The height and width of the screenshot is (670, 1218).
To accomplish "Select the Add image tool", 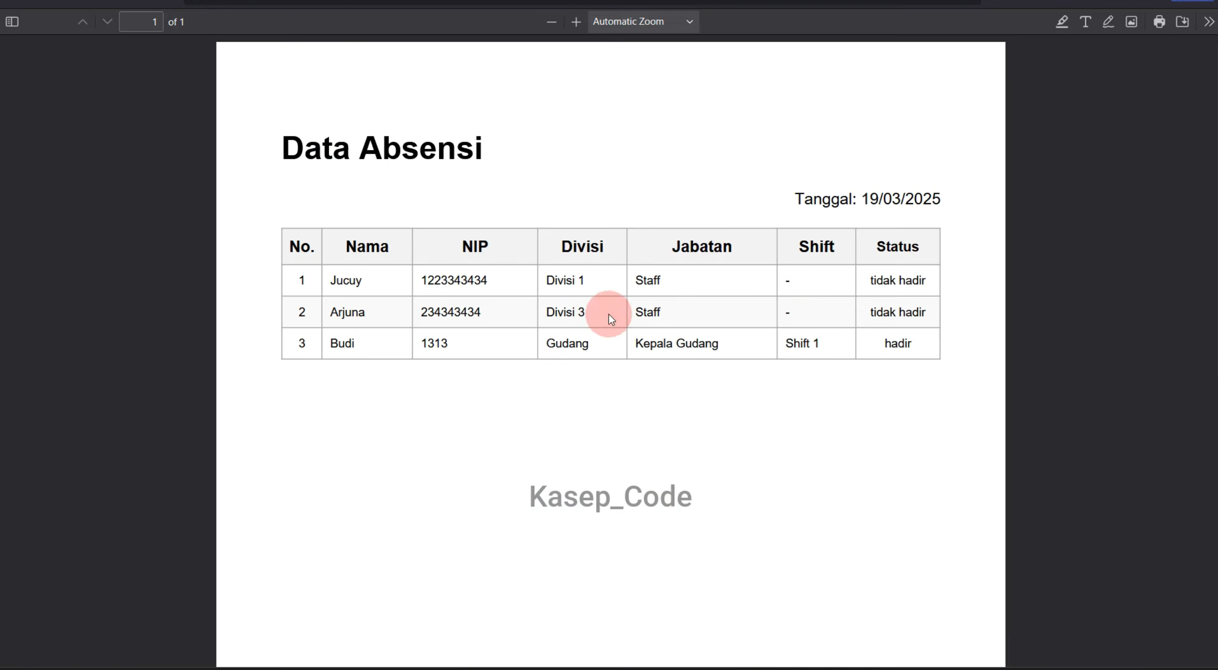I will 1132,22.
